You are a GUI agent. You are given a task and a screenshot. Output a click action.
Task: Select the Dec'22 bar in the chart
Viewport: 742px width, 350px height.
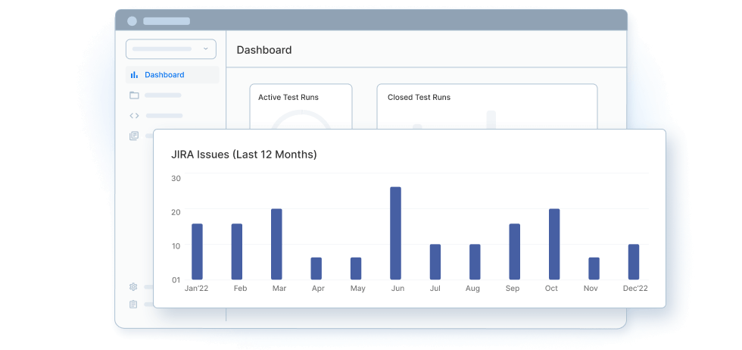(634, 261)
